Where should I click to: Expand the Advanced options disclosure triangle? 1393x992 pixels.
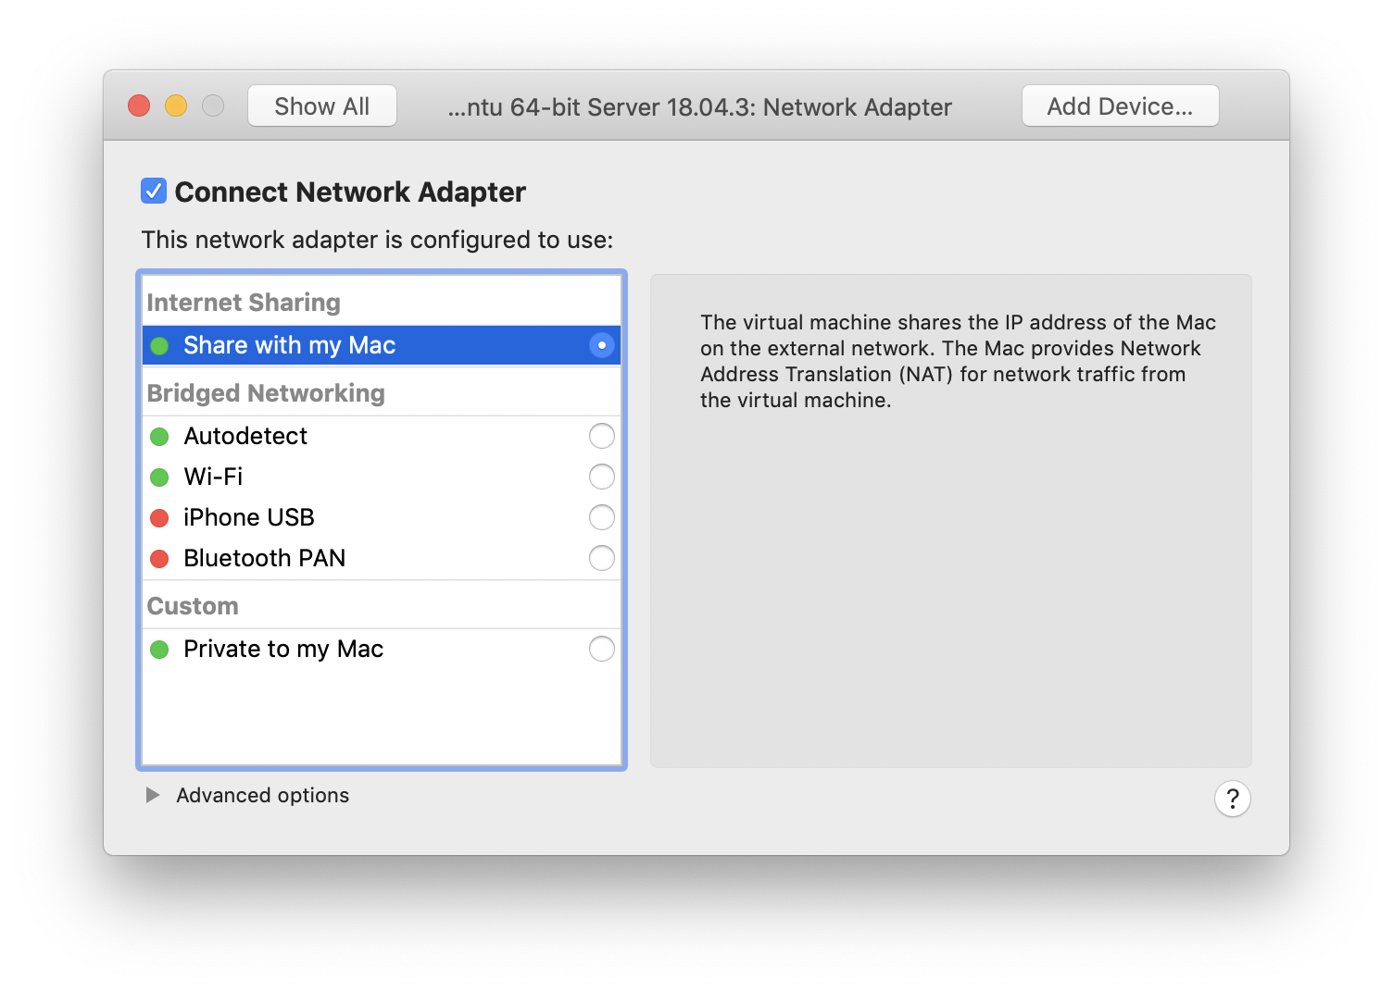153,795
